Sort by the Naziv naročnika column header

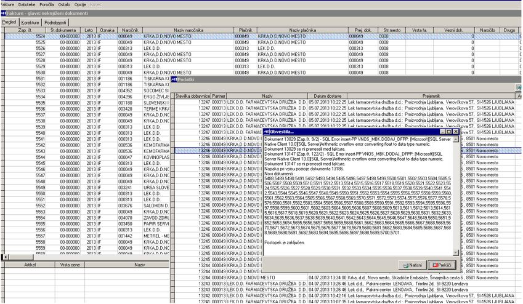pyautogui.click(x=189, y=30)
